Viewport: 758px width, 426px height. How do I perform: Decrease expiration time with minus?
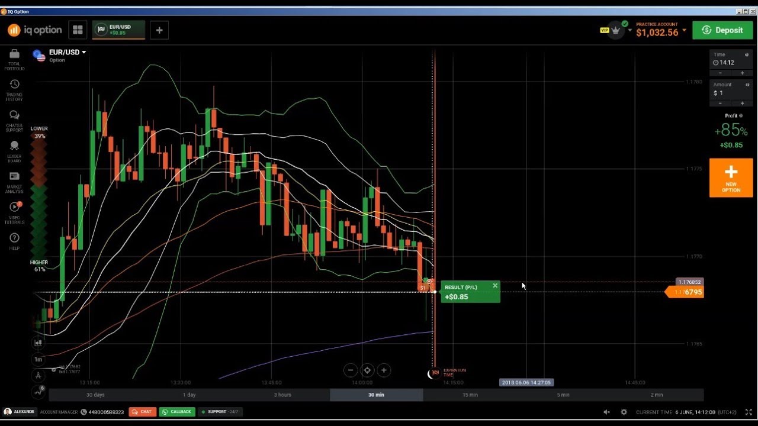click(x=720, y=73)
